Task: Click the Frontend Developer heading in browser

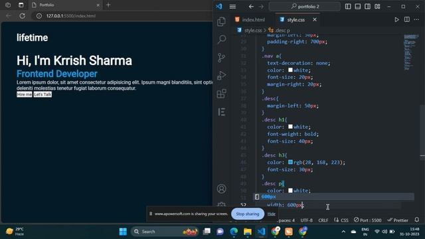Action: pyautogui.click(x=57, y=74)
